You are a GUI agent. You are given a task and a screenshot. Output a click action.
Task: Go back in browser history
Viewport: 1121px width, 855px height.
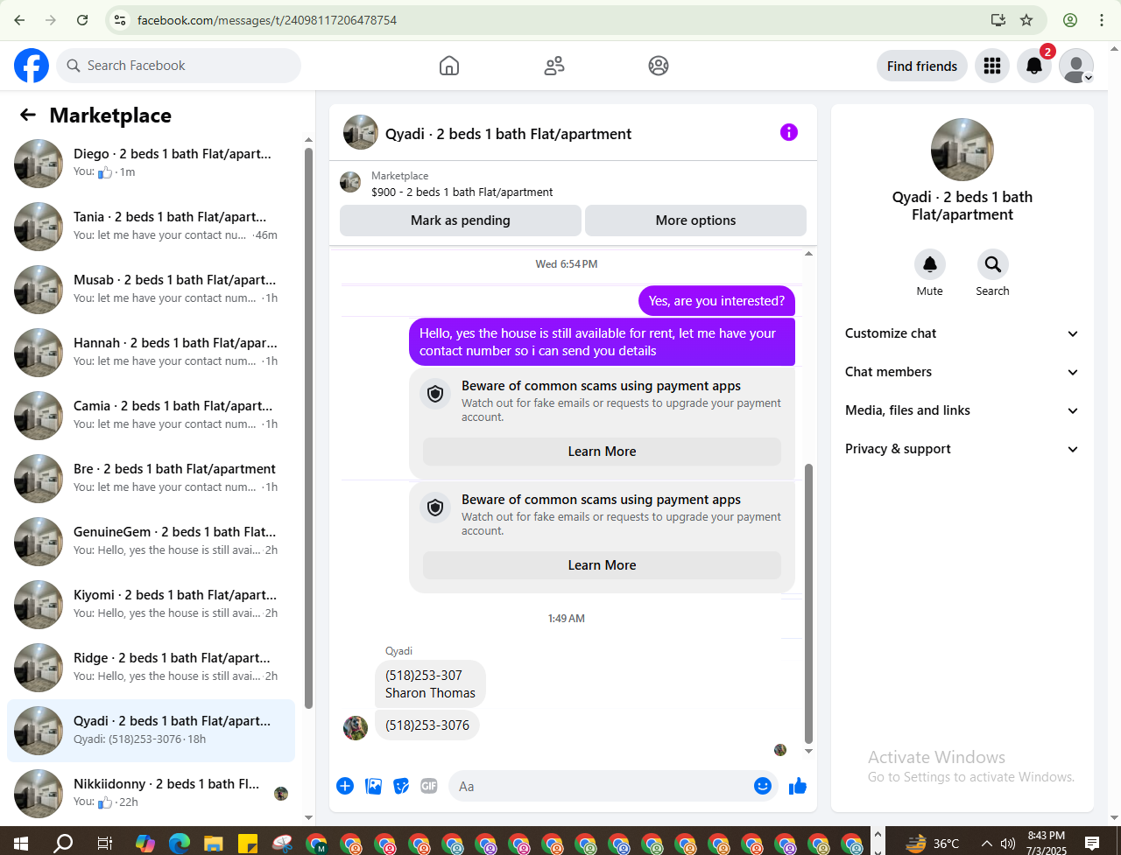19,19
